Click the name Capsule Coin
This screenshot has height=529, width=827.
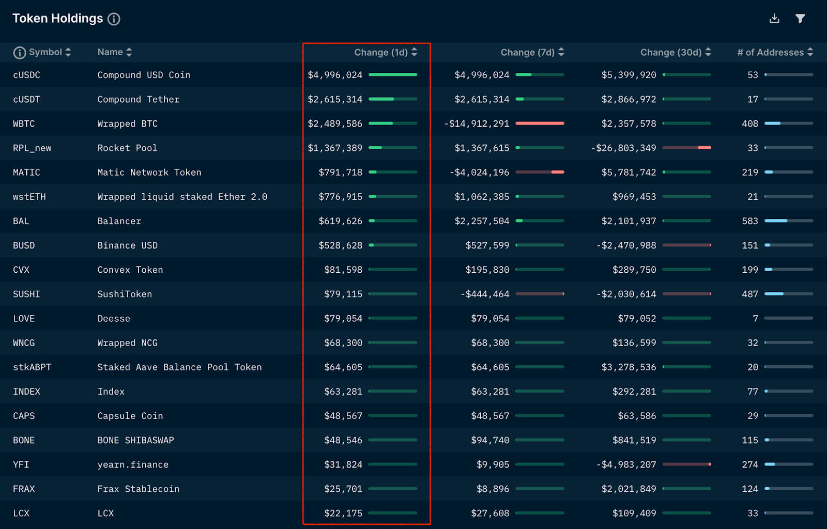[x=130, y=416]
